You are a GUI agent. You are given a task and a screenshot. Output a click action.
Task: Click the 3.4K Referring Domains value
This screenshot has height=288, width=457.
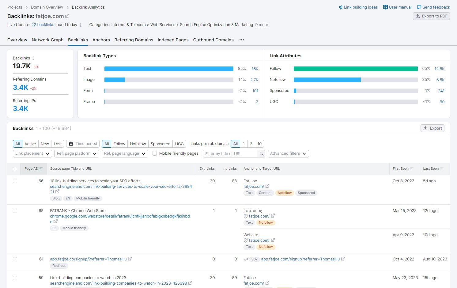pyautogui.click(x=21, y=88)
